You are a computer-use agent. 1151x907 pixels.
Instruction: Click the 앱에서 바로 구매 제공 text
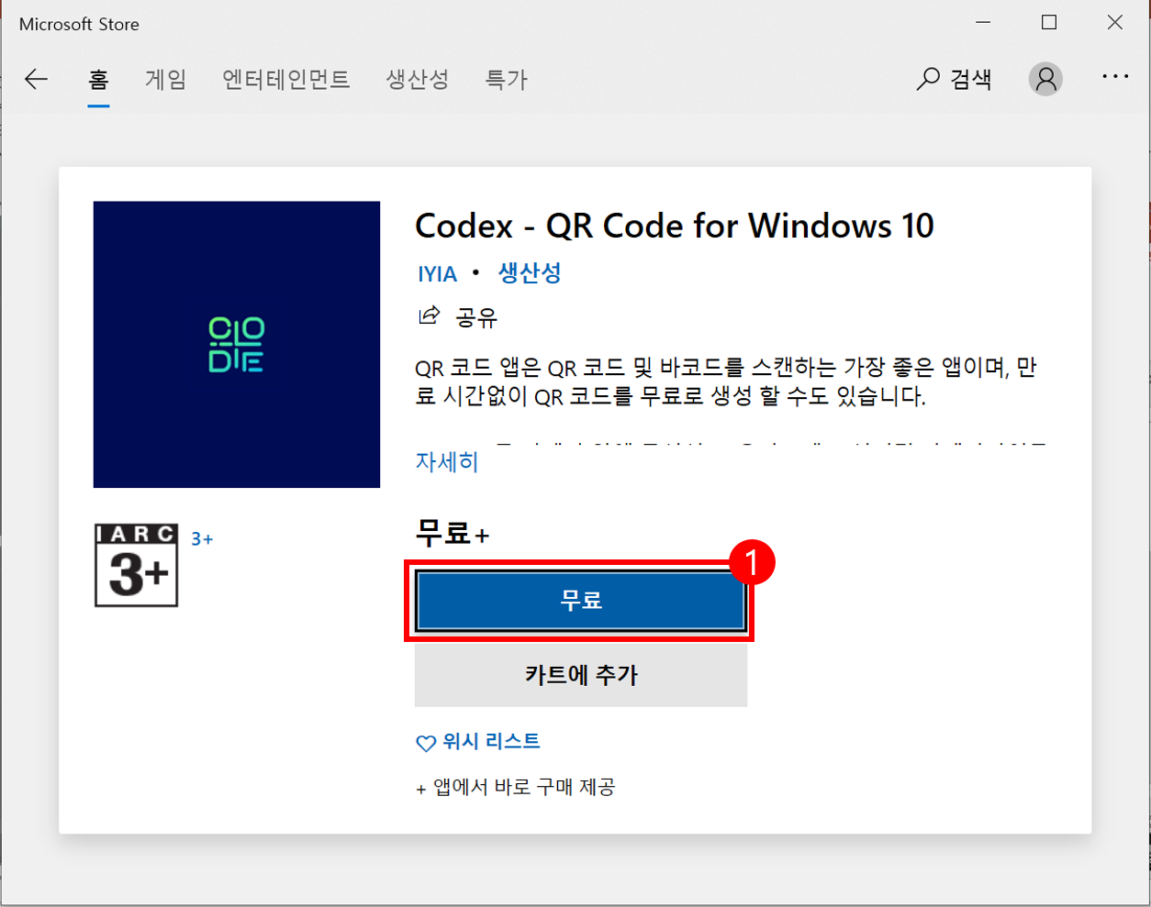(x=516, y=787)
